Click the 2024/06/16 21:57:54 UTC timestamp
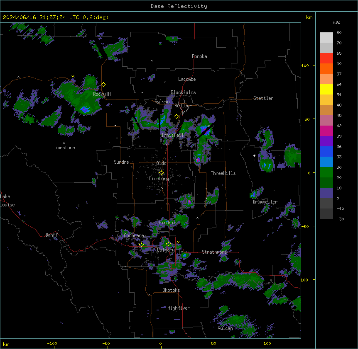Screen dimensions: 358x349 tap(41, 17)
